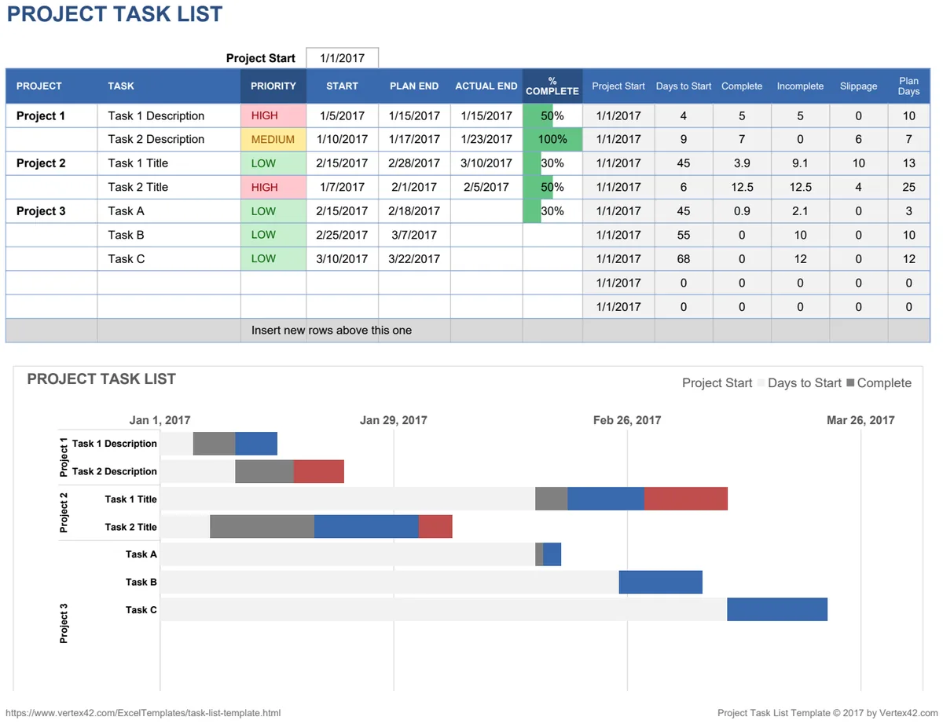Select the blue bar for Task B
This screenshot has height=724, width=943.
tap(660, 582)
